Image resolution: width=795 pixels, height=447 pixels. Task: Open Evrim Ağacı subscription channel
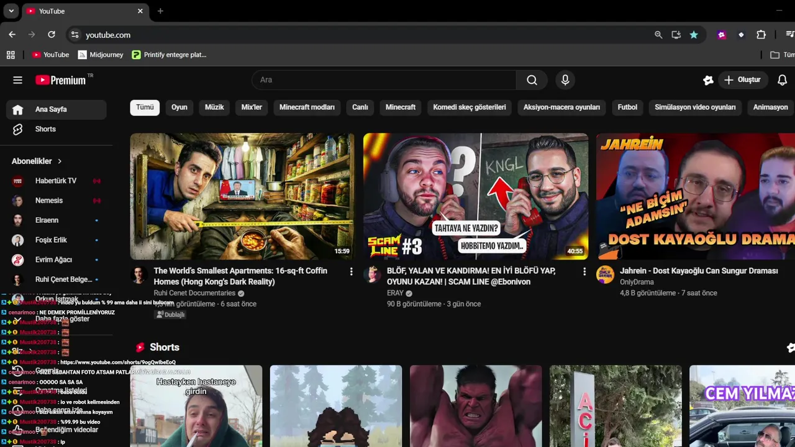[x=57, y=260]
